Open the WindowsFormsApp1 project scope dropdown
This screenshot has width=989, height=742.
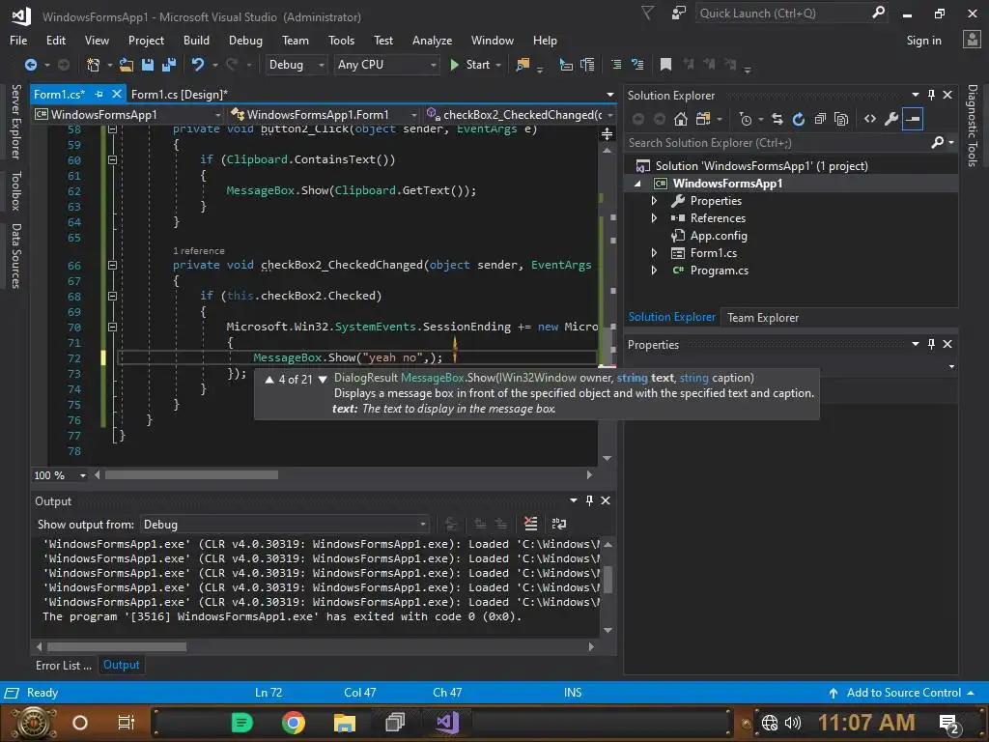[x=128, y=114]
